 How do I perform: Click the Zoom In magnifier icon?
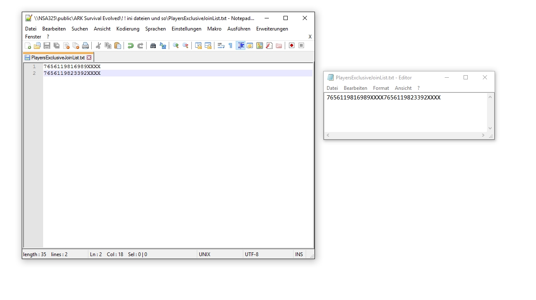176,46
